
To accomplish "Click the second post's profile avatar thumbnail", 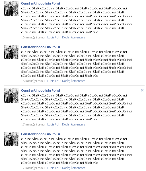I will [11, 52].
